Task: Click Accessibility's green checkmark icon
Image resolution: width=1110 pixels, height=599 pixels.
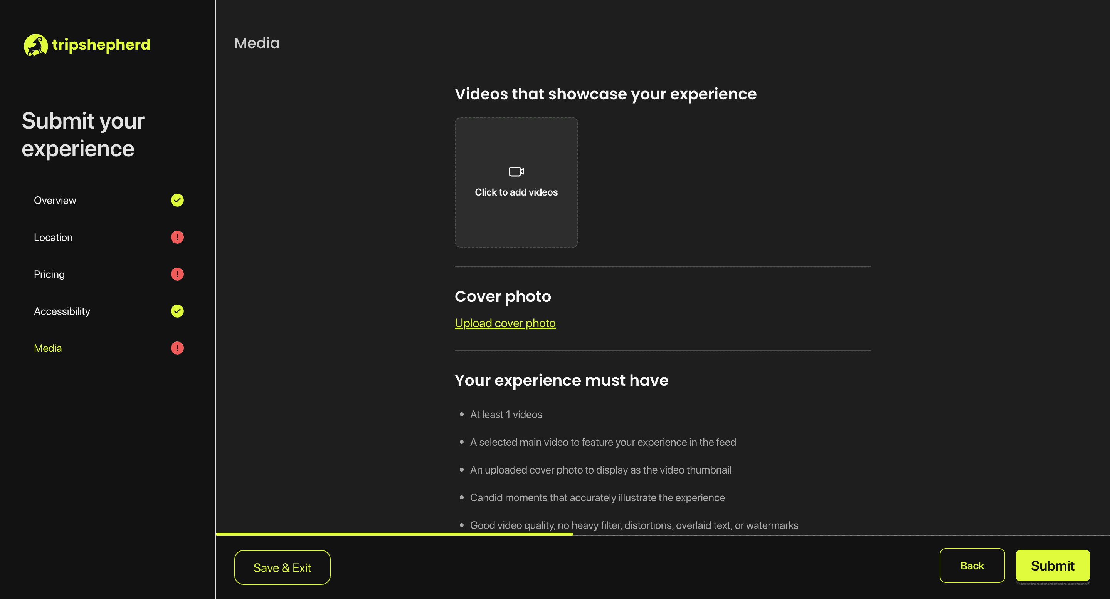Action: tap(177, 311)
